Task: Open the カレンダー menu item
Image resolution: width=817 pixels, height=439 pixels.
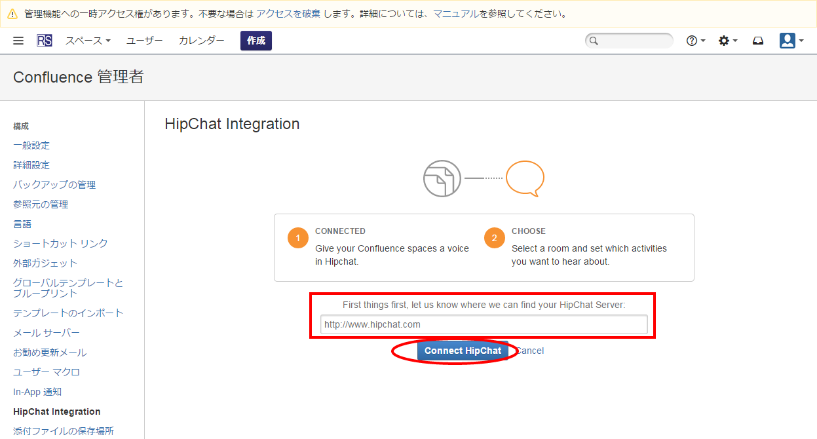Action: [x=202, y=41]
